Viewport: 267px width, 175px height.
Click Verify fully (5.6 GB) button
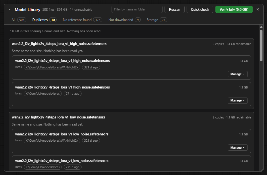[x=234, y=9]
